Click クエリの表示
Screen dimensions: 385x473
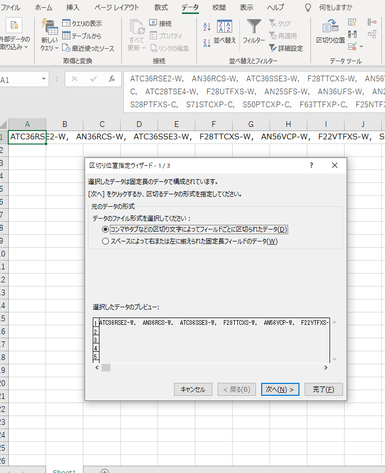82,23
